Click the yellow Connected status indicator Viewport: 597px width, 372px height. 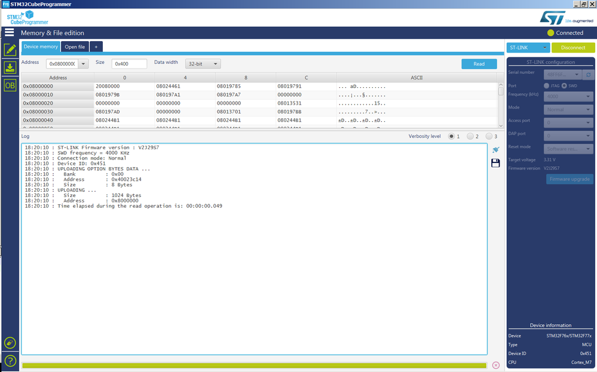550,33
